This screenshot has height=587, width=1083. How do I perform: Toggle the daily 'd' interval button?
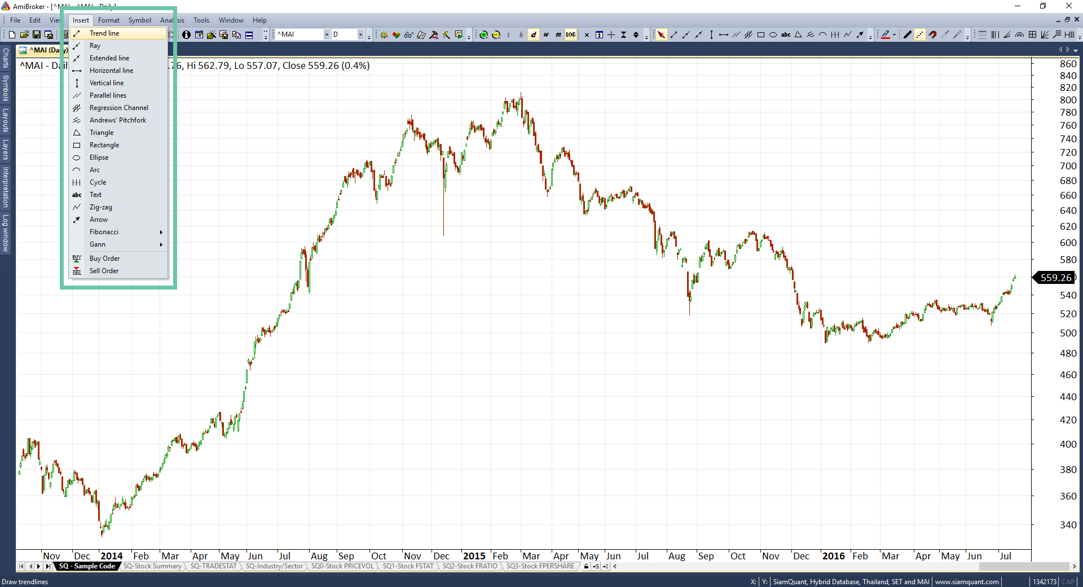click(533, 35)
